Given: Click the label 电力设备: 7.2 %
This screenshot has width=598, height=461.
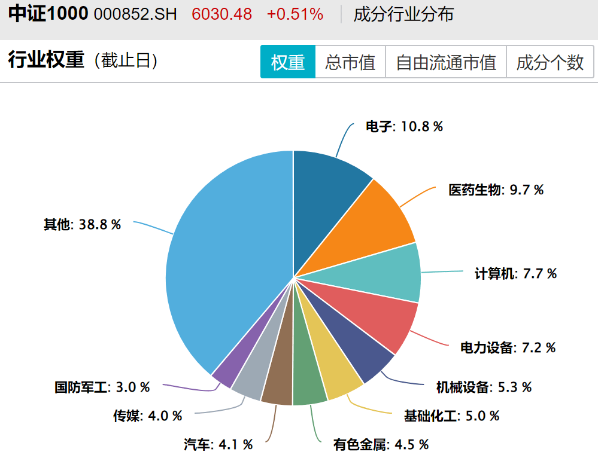Looking at the screenshot, I should coord(508,347).
